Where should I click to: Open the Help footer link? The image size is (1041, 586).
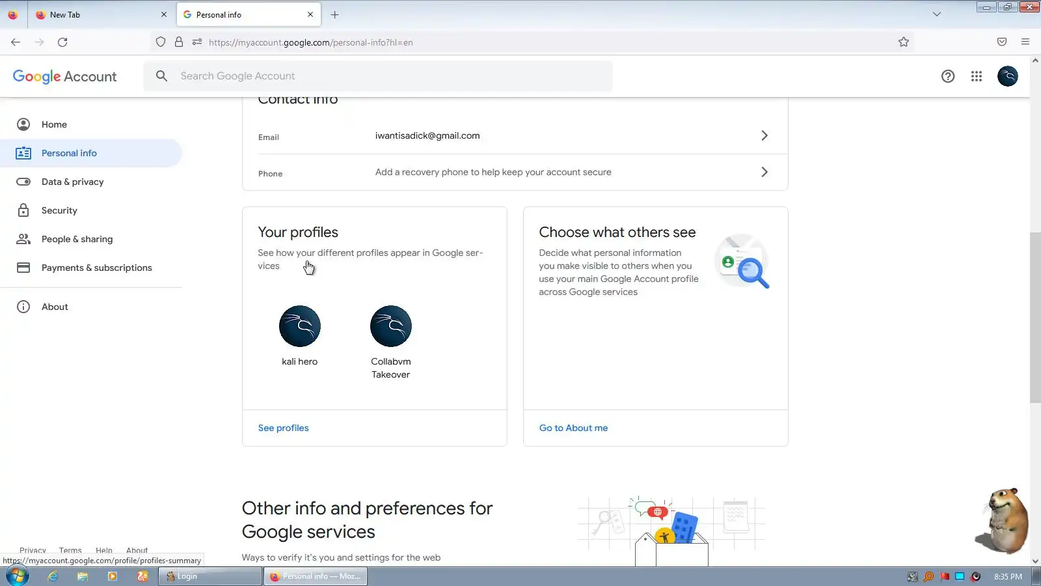[104, 551]
